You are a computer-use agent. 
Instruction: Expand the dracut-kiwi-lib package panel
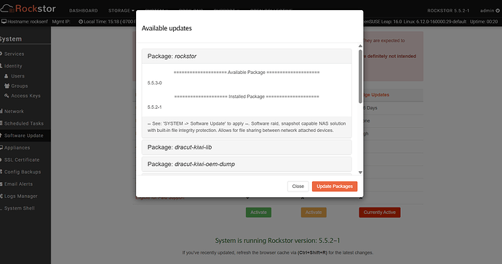(247, 147)
